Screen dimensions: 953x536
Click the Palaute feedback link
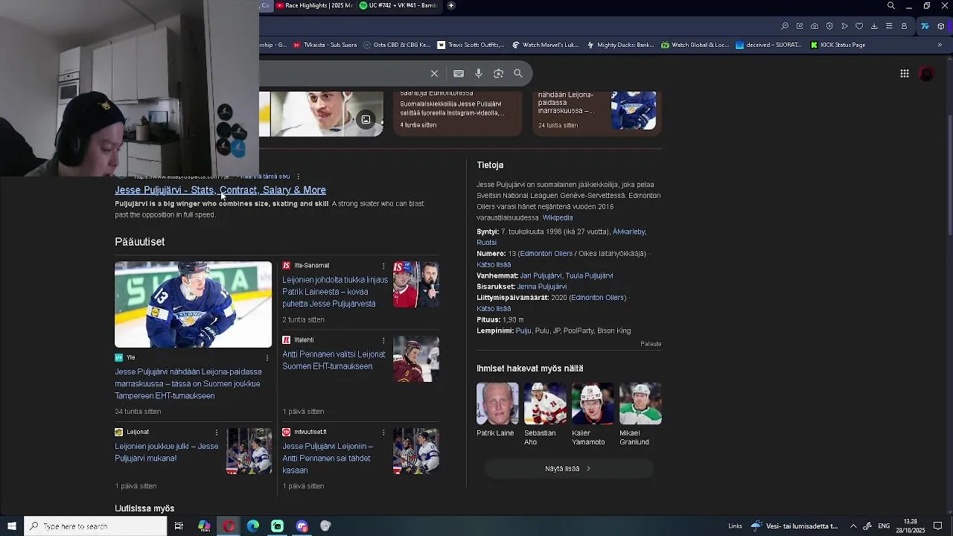[x=651, y=344]
